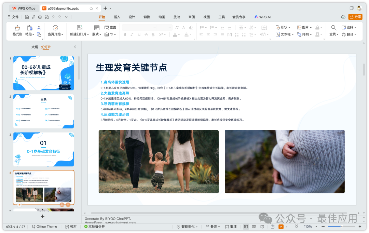Click the orange 分享 (Share) button
The image size is (369, 233).
pyautogui.click(x=356, y=17)
